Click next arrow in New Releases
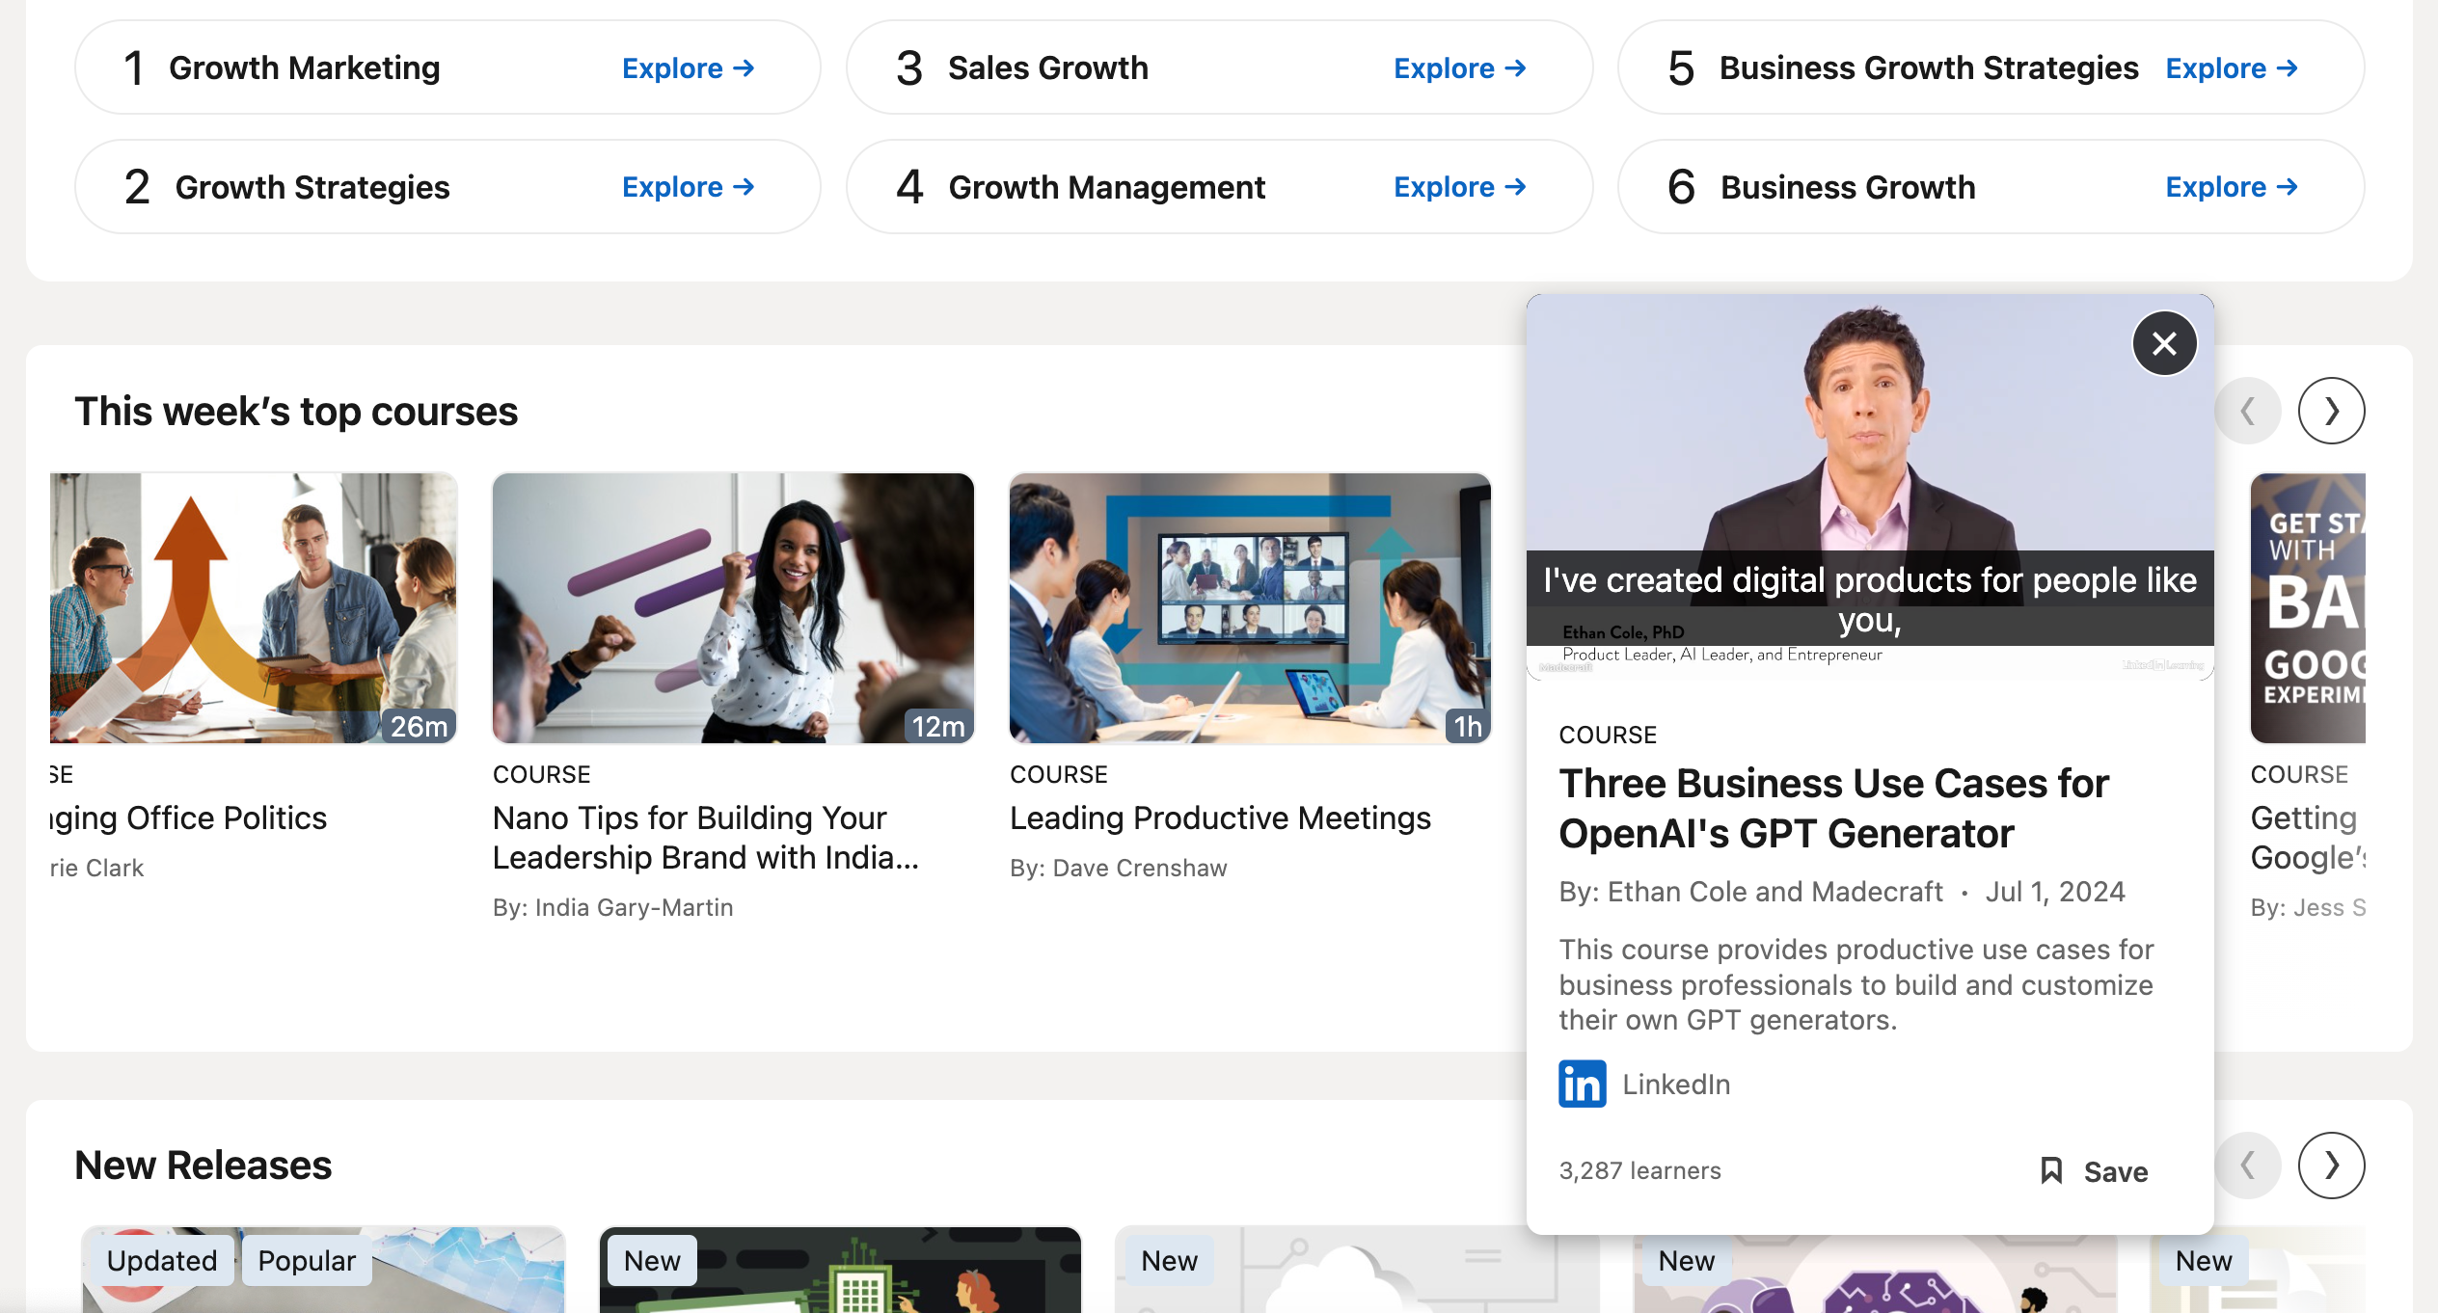This screenshot has width=2438, height=1313. click(2331, 1166)
